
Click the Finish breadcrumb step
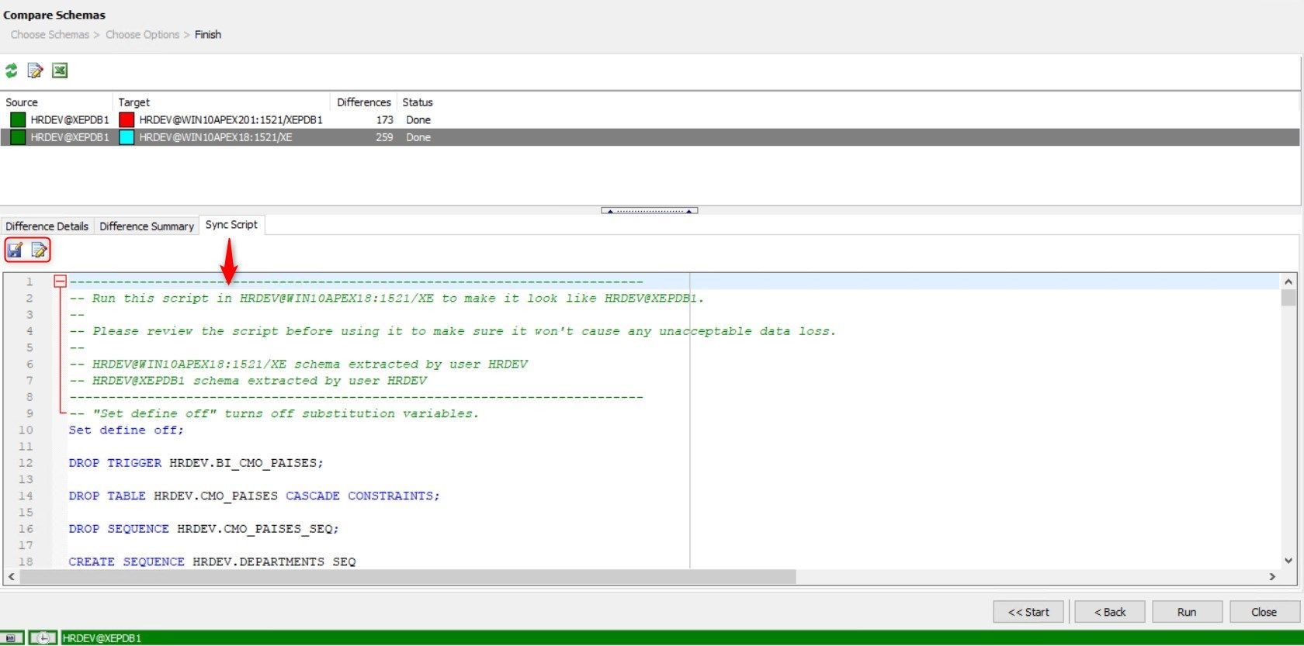208,34
